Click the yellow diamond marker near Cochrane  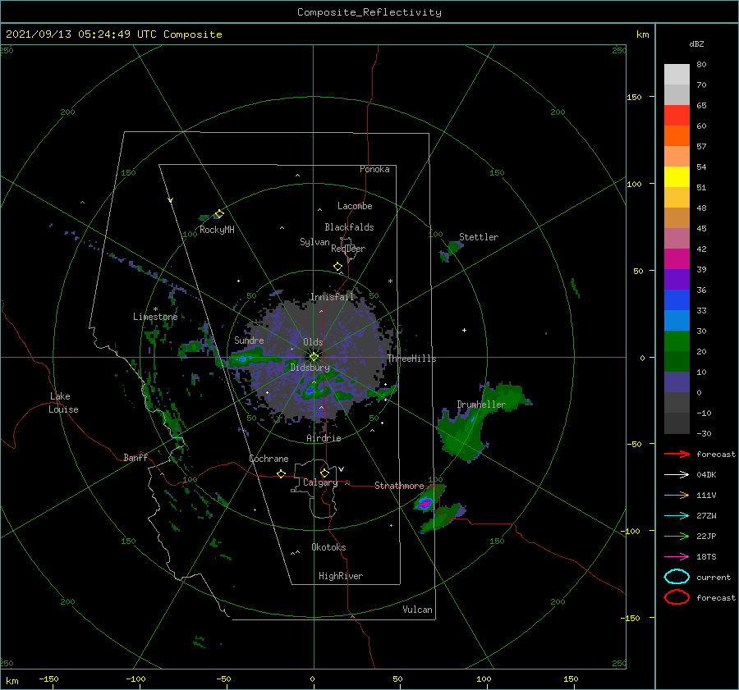(282, 473)
